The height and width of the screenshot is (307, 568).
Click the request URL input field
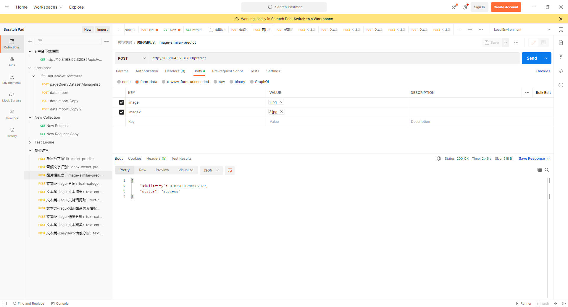click(x=334, y=58)
